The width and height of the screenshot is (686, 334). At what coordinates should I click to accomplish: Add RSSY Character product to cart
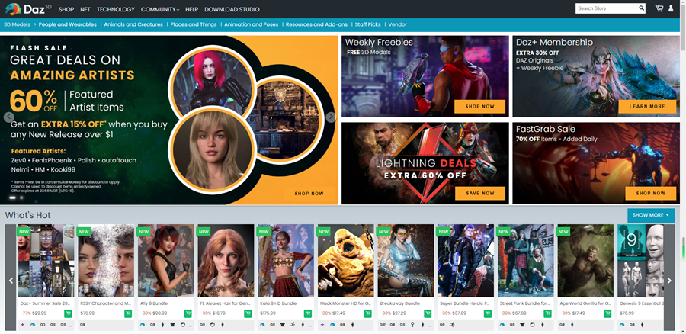pos(127,313)
